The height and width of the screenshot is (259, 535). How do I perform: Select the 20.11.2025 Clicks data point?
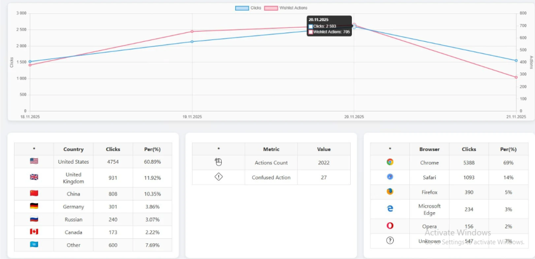pyautogui.click(x=354, y=27)
